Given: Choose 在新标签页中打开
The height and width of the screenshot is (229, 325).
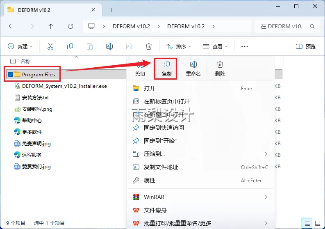Looking at the screenshot, I should coord(201,101).
